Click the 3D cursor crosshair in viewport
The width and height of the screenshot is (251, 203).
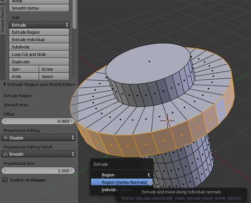click(167, 121)
